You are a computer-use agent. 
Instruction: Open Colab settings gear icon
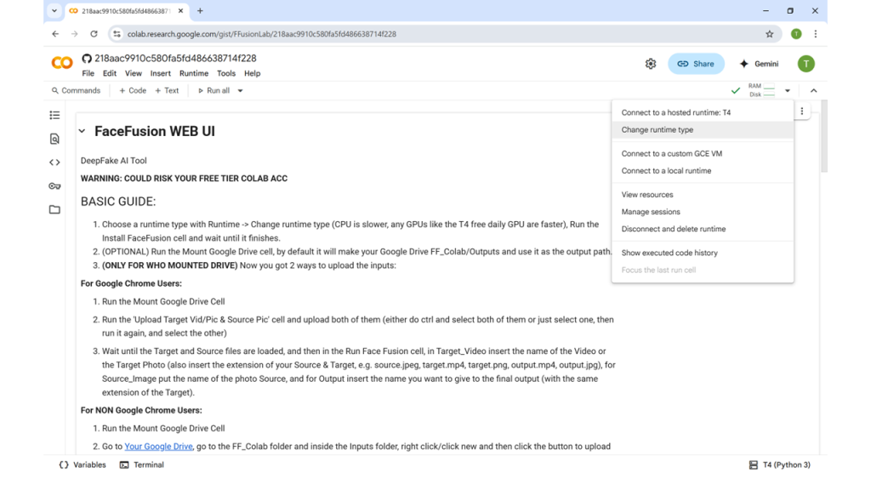point(651,64)
